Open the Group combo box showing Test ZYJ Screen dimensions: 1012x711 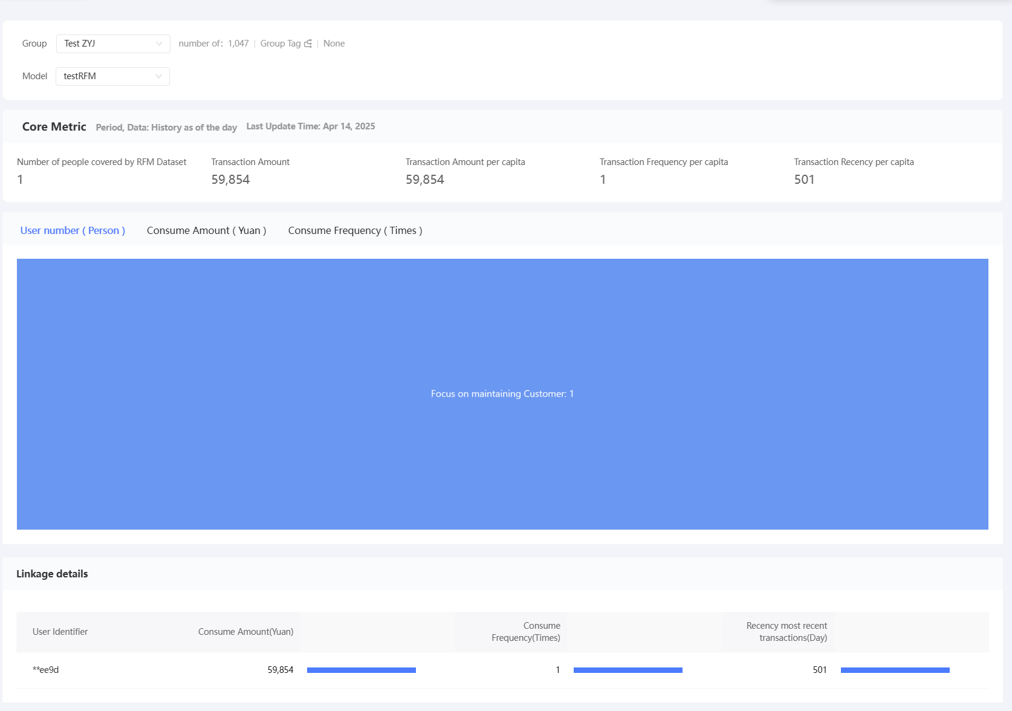(x=113, y=44)
